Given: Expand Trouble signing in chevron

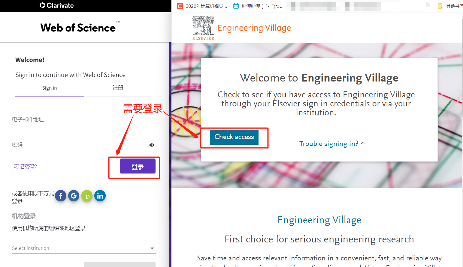Looking at the screenshot, I should (363, 143).
